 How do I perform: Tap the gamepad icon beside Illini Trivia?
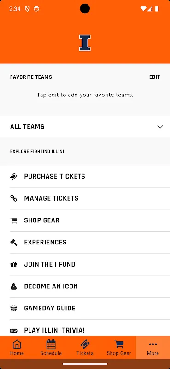click(x=14, y=331)
